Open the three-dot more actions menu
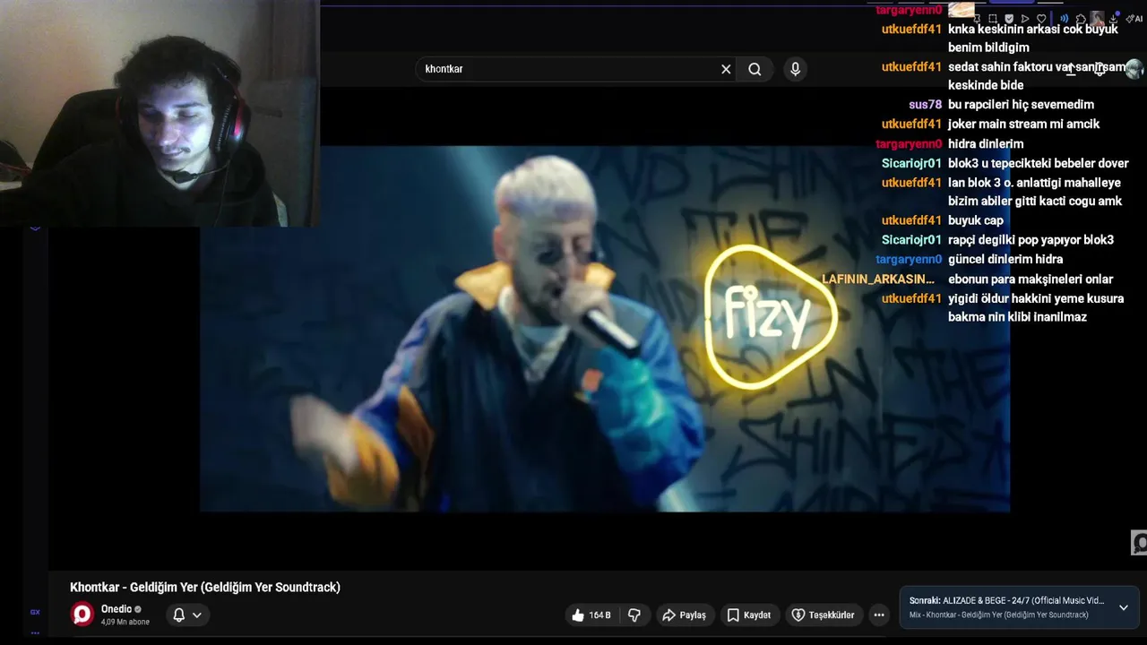The image size is (1147, 645). click(x=879, y=615)
